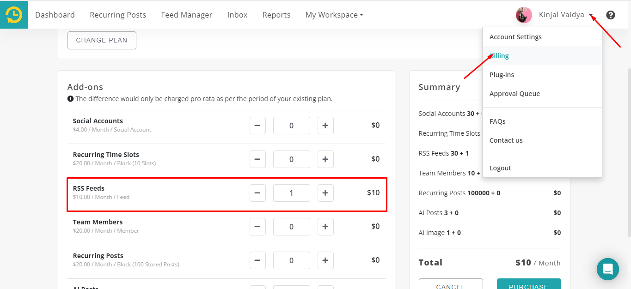
Task: Open the help question mark icon
Action: pos(611,15)
